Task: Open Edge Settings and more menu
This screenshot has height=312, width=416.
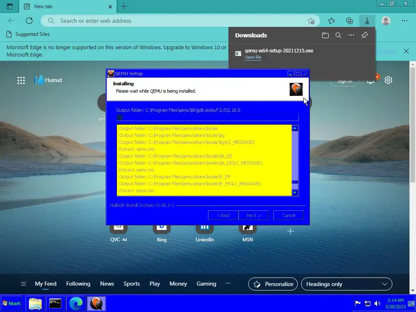Action: click(x=404, y=21)
